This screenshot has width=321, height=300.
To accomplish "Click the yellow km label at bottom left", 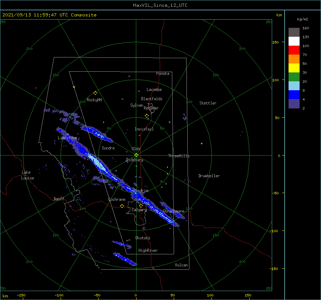I will (x=5, y=296).
